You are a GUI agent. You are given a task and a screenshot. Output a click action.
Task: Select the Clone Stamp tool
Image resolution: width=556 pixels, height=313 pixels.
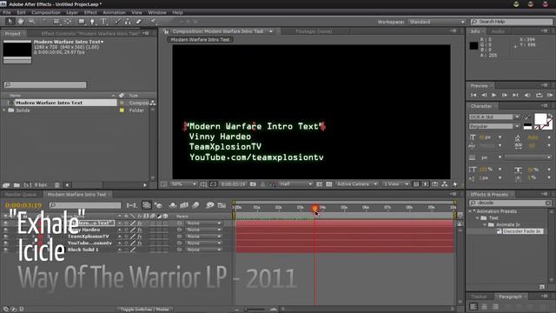(128, 22)
